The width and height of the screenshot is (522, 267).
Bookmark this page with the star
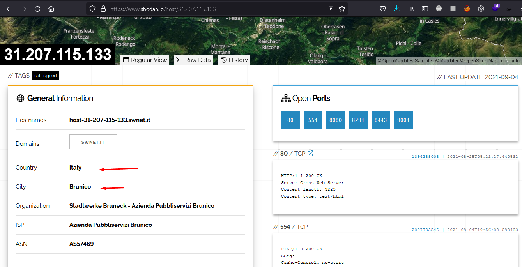pos(342,9)
